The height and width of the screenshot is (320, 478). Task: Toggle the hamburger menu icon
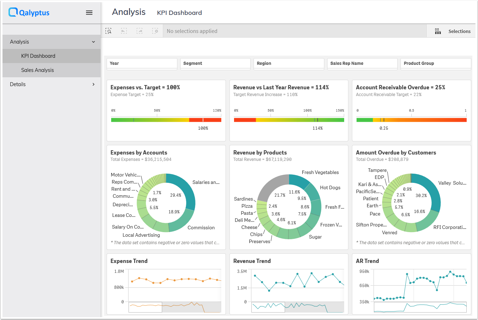coord(89,13)
